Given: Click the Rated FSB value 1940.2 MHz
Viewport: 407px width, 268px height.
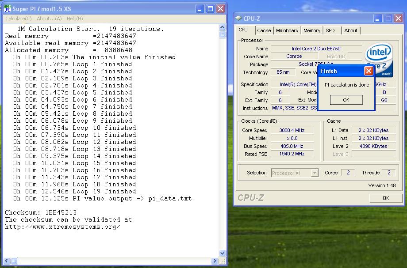Looking at the screenshot, I should (x=292, y=154).
